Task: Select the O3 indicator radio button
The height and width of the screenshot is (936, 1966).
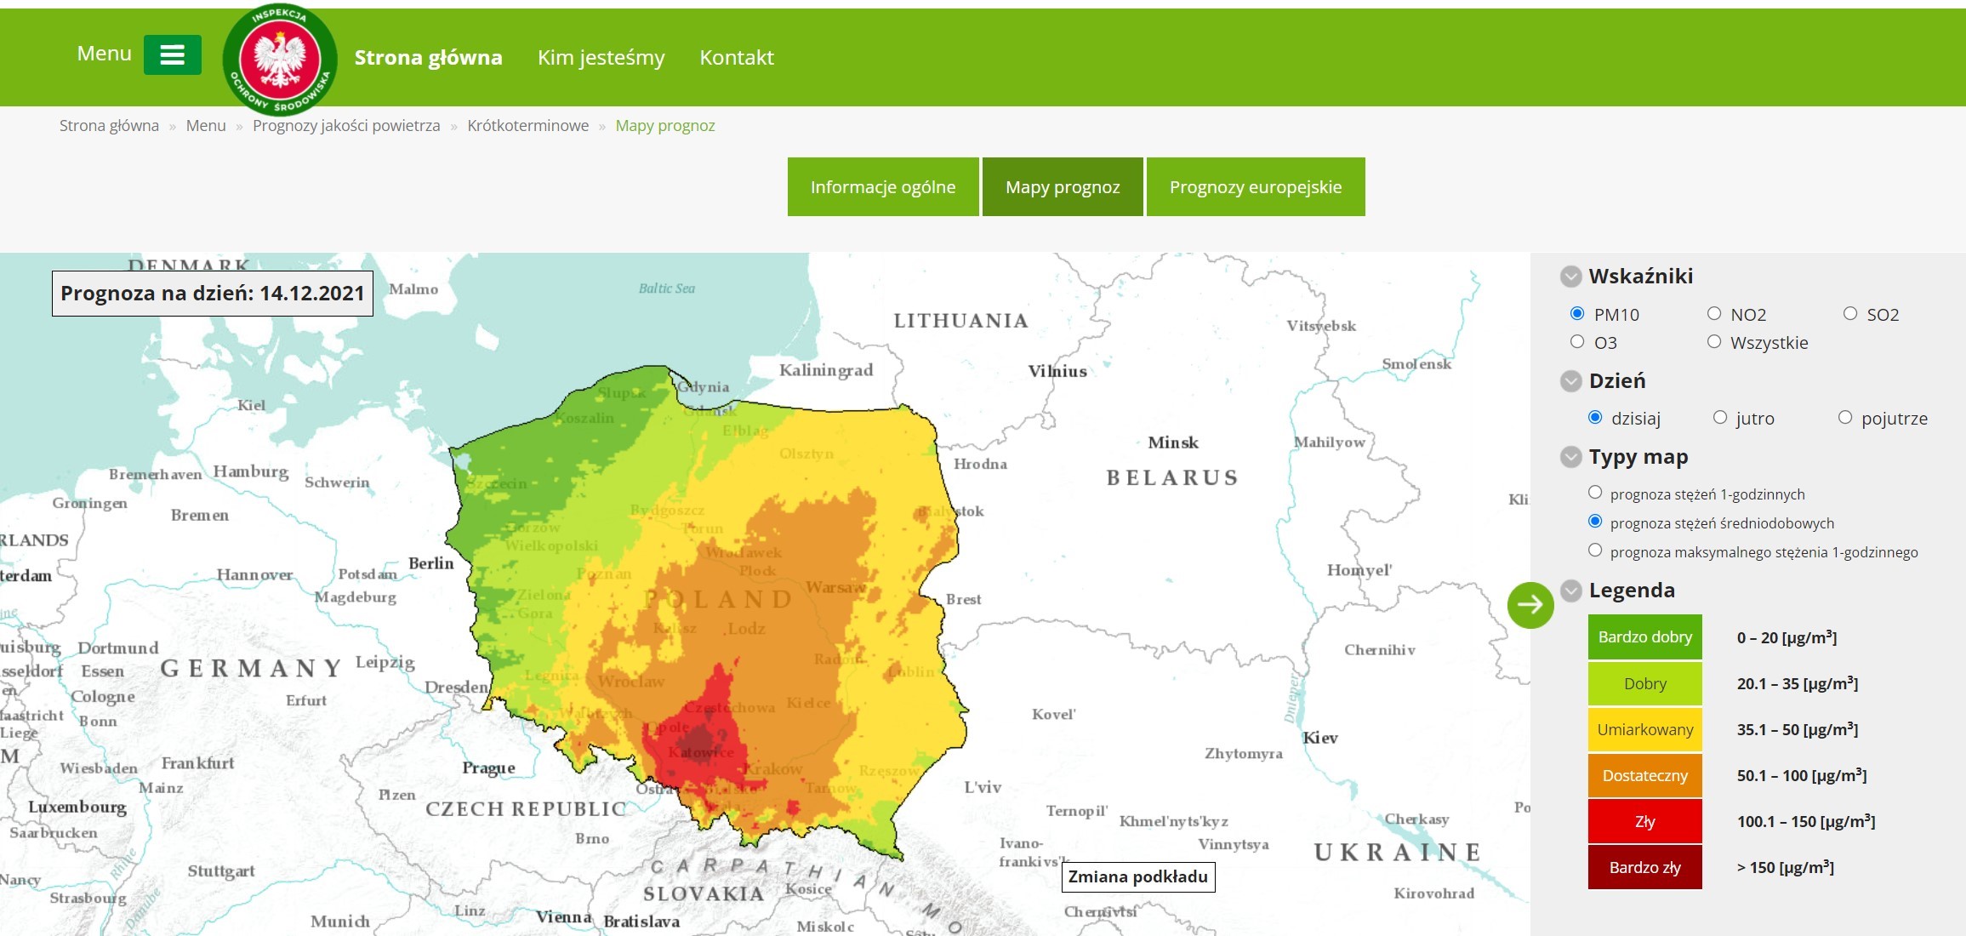Action: coord(1577,342)
